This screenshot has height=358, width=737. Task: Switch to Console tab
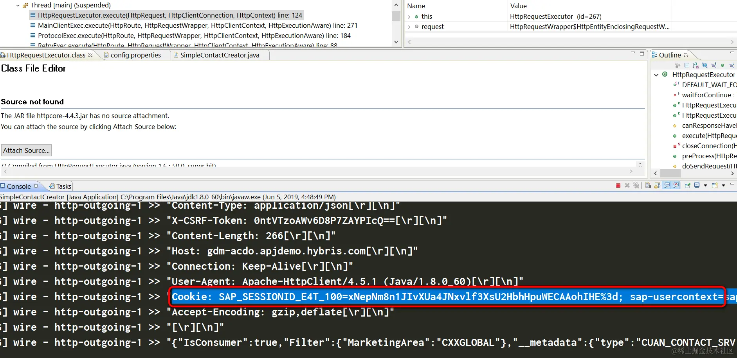click(18, 186)
